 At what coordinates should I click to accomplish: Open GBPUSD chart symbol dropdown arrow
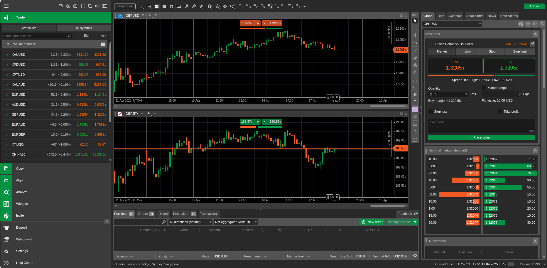(x=143, y=16)
